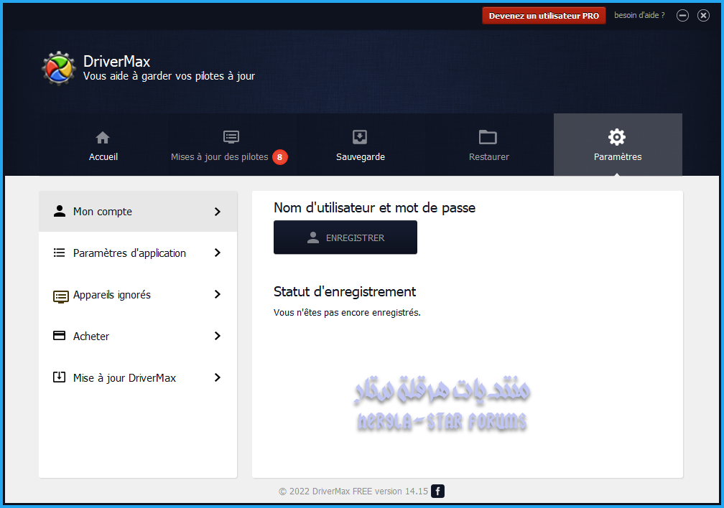Close the DriverMax window

(703, 16)
